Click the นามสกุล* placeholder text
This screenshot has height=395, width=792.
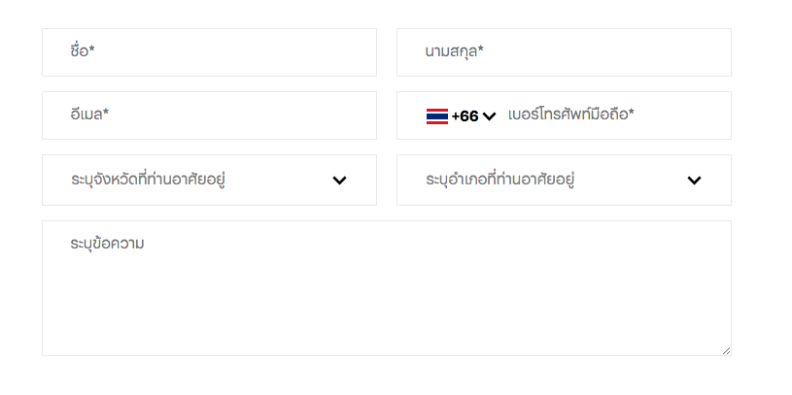[454, 51]
